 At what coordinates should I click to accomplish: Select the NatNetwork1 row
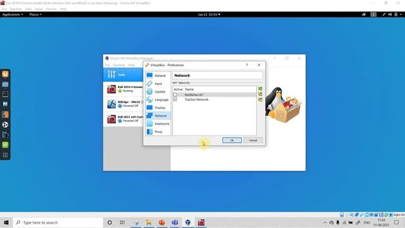pos(215,94)
